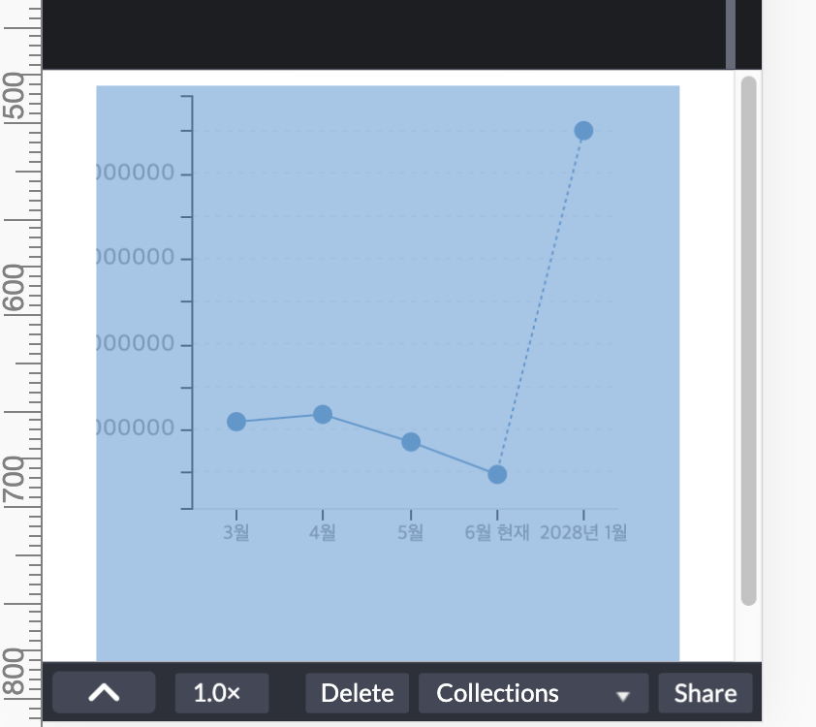Select the 2028년 1월 data point

pos(582,129)
